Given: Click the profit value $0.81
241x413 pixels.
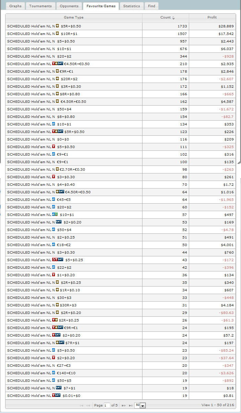Looking at the screenshot, I should tap(228, 396).
